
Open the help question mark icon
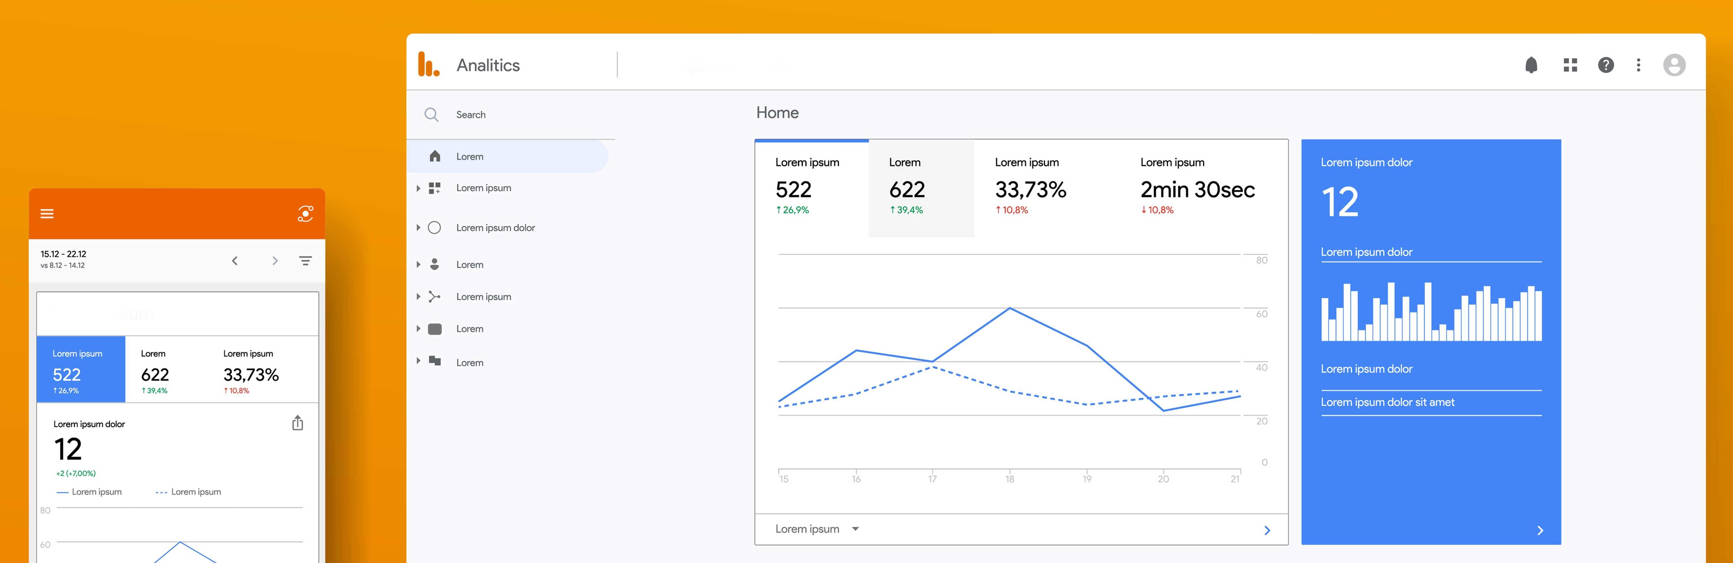(x=1606, y=65)
